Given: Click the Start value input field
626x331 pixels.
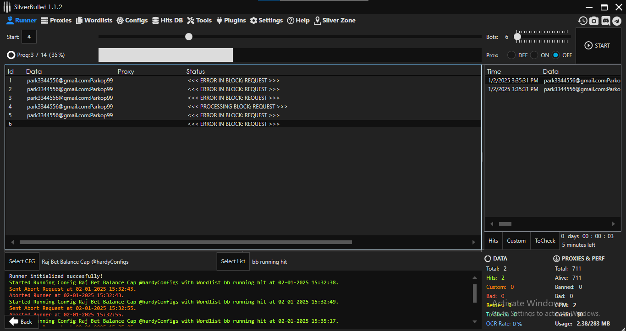Looking at the screenshot, I should point(29,37).
